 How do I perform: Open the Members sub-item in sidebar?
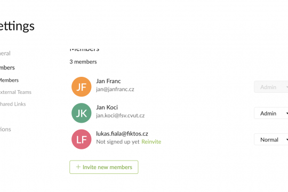pyautogui.click(x=9, y=81)
